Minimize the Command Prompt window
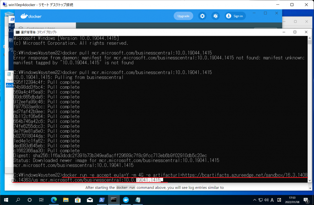 [x=284, y=32]
